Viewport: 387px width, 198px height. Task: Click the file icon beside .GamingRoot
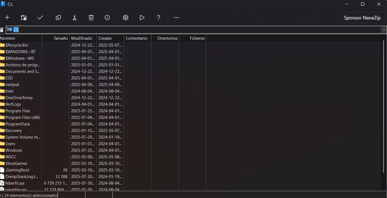[x=2, y=170]
